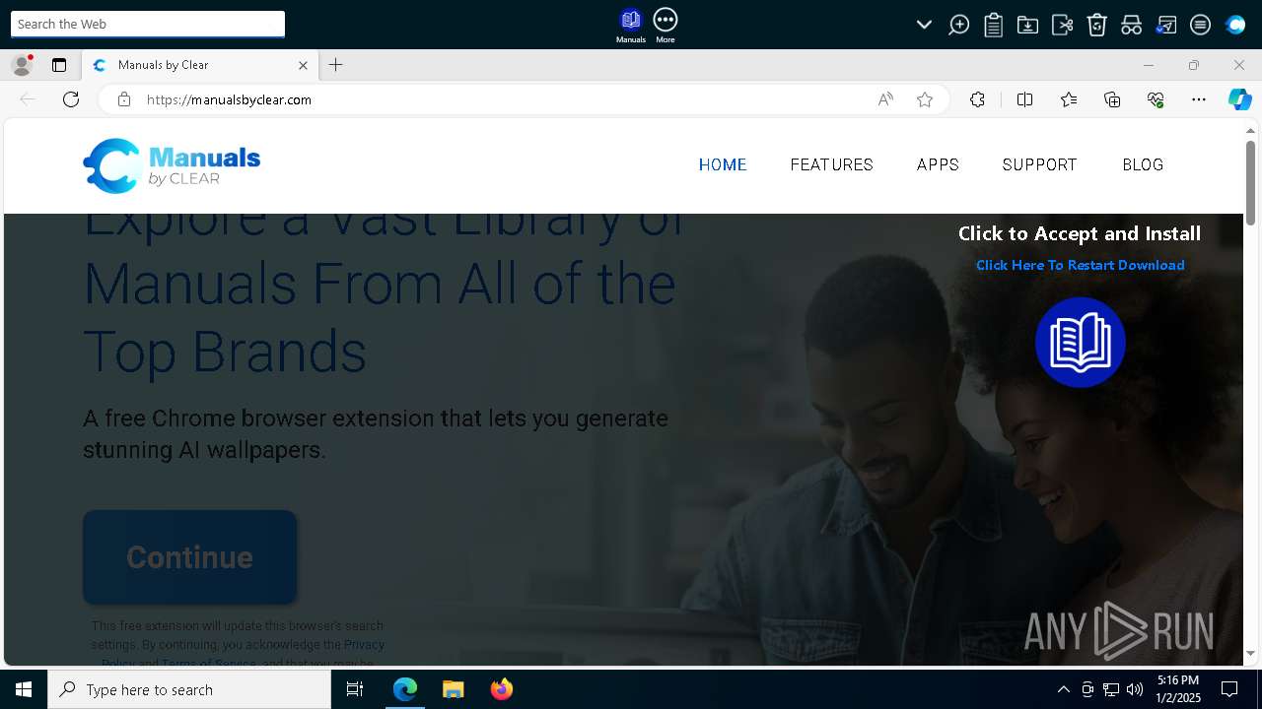The height and width of the screenshot is (709, 1262).
Task: Open Microsoft Edge from taskbar
Action: click(x=405, y=689)
